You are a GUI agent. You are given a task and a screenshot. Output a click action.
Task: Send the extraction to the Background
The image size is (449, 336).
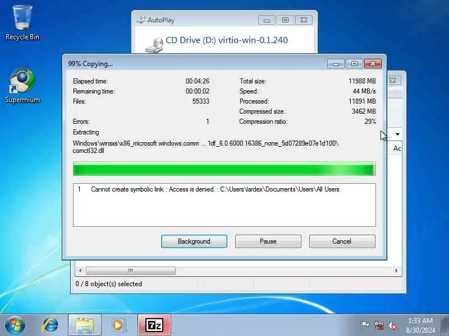pyautogui.click(x=194, y=241)
